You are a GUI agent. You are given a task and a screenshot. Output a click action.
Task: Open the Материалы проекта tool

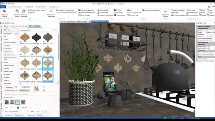4,13
